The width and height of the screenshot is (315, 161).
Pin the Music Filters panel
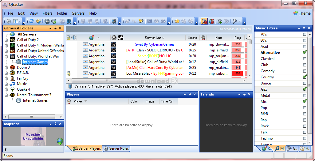pos(304,28)
